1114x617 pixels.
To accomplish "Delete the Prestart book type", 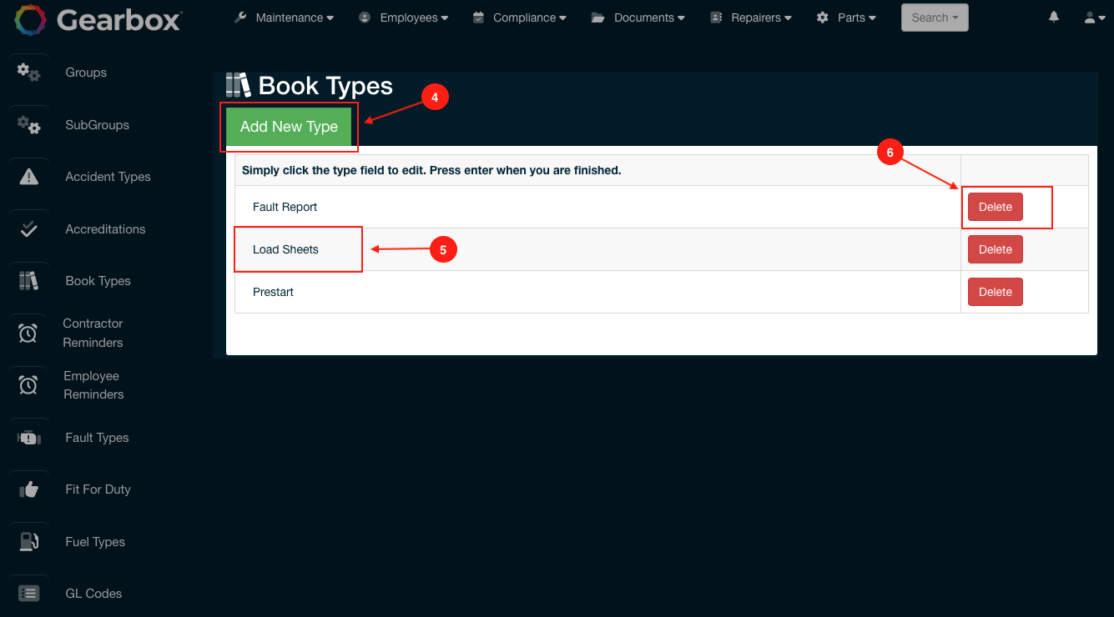I will click(x=995, y=292).
